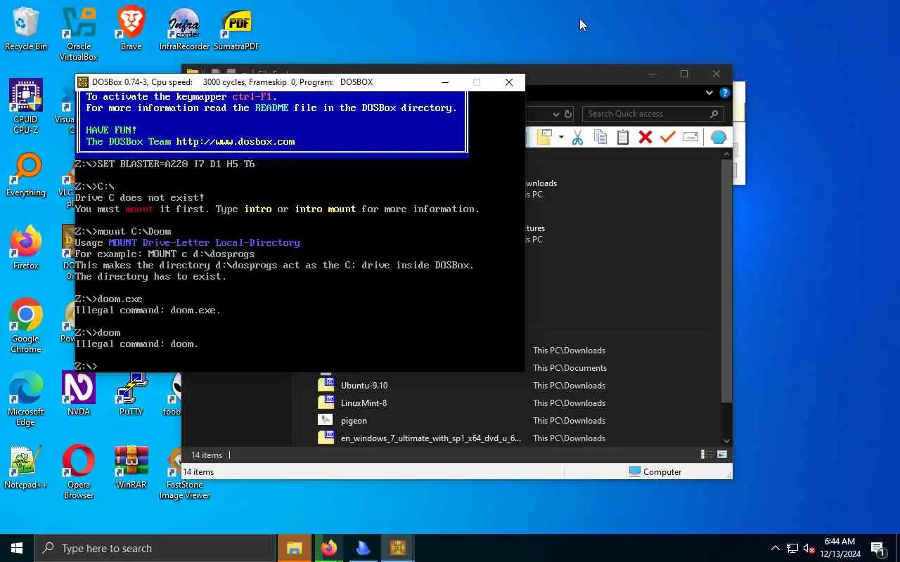Click the Copy icon in File Explorer toolbar
Screen dimensions: 900x562
(x=600, y=138)
